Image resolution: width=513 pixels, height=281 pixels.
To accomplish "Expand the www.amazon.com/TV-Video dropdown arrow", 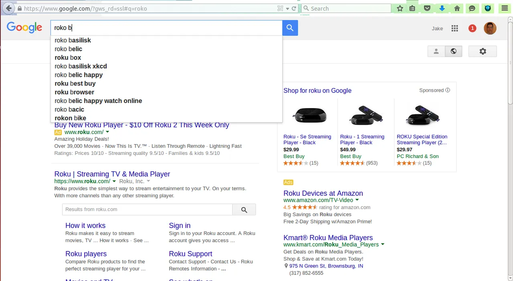I will pyautogui.click(x=357, y=200).
